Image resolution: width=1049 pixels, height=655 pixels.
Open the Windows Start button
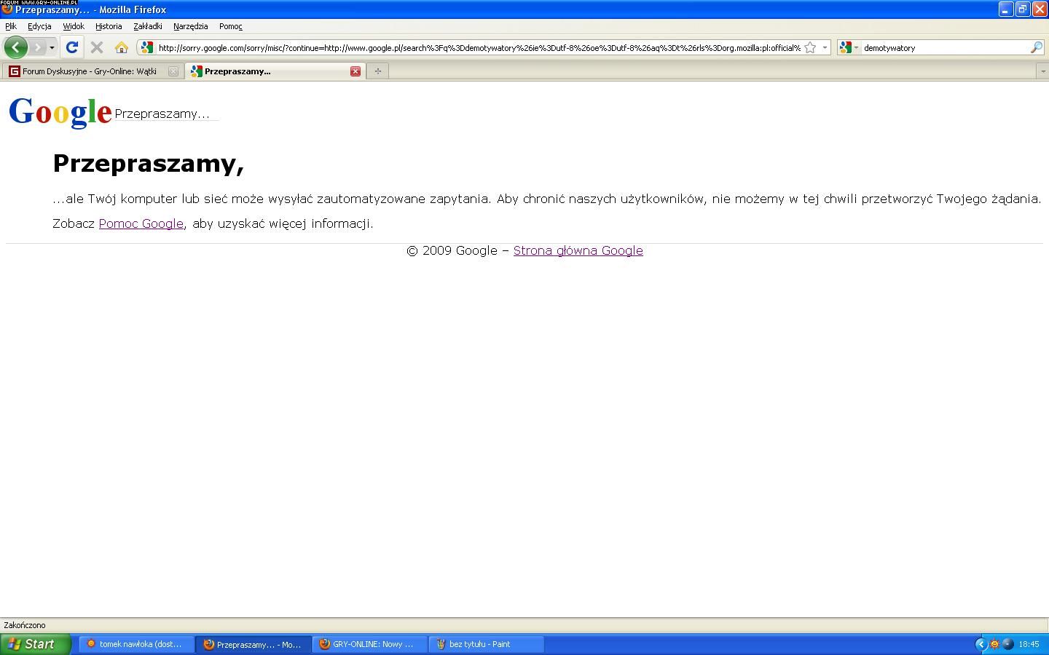(35, 644)
